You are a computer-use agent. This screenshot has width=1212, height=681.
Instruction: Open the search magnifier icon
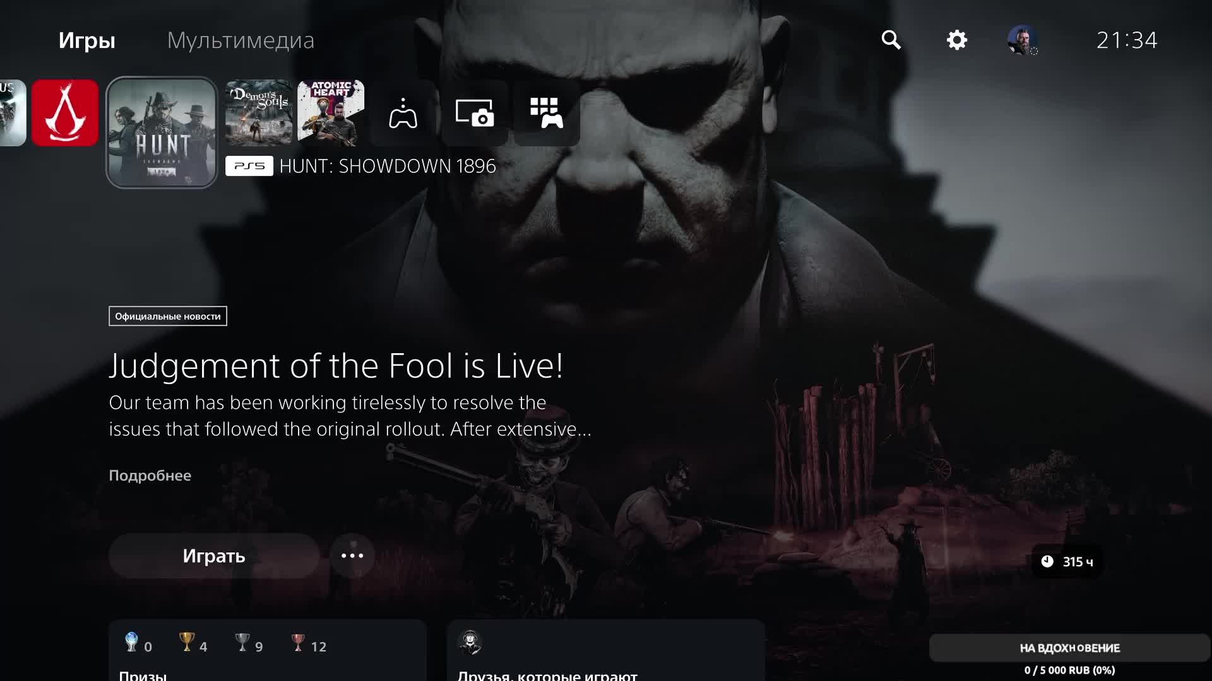(x=891, y=40)
